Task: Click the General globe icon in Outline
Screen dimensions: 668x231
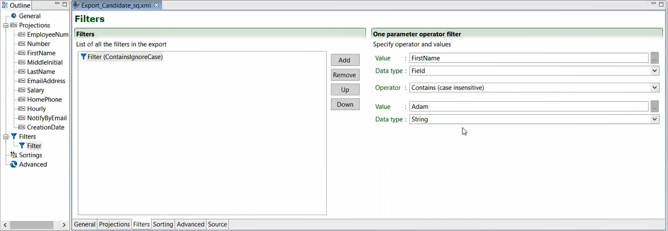Action: tap(14, 16)
